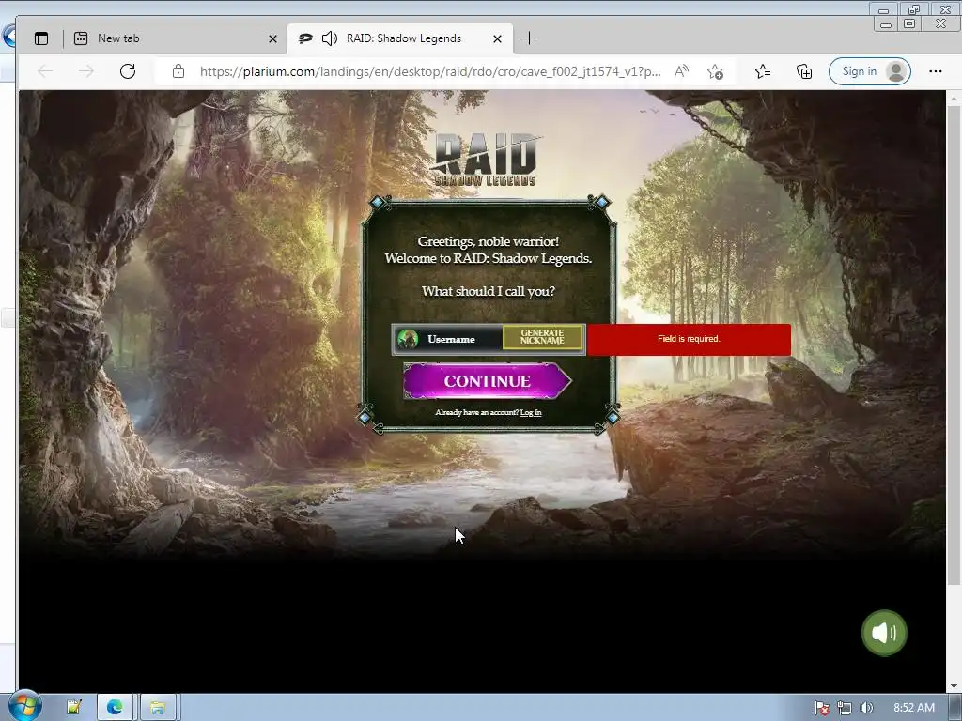Viewport: 962px width, 721px height.
Task: Mute tab via speaker icon on tab
Action: click(x=330, y=38)
